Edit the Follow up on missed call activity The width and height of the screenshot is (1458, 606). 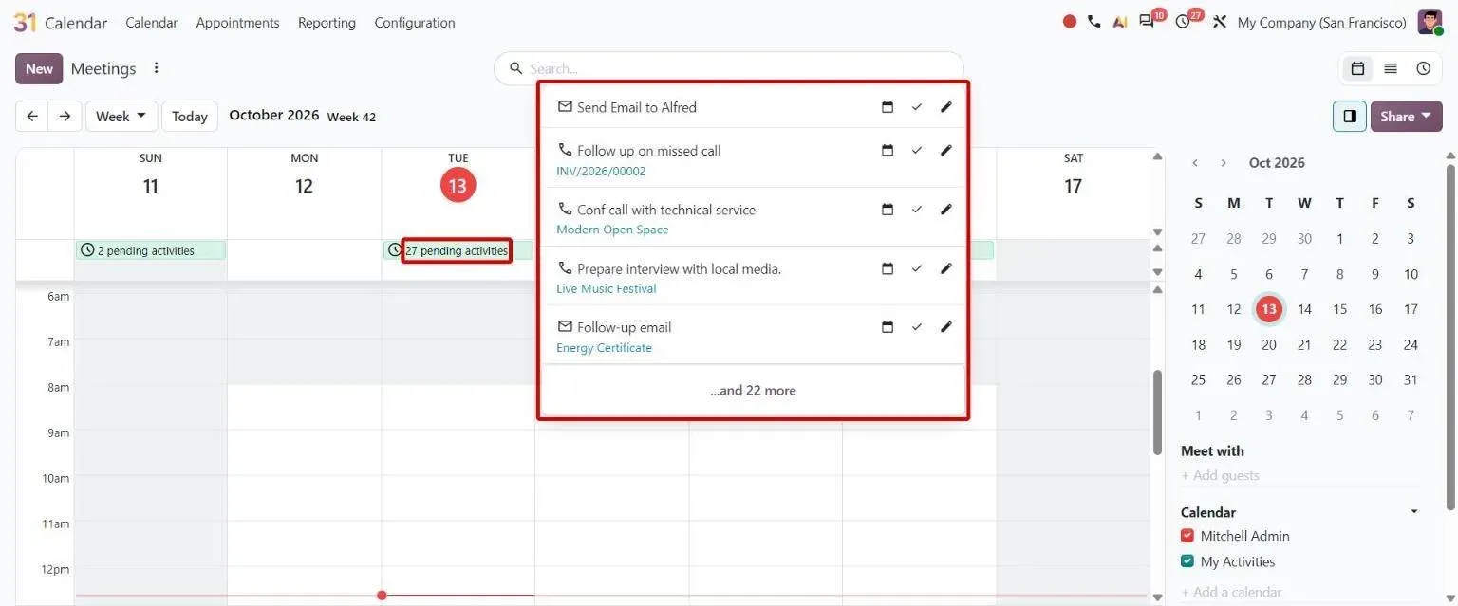(x=945, y=151)
